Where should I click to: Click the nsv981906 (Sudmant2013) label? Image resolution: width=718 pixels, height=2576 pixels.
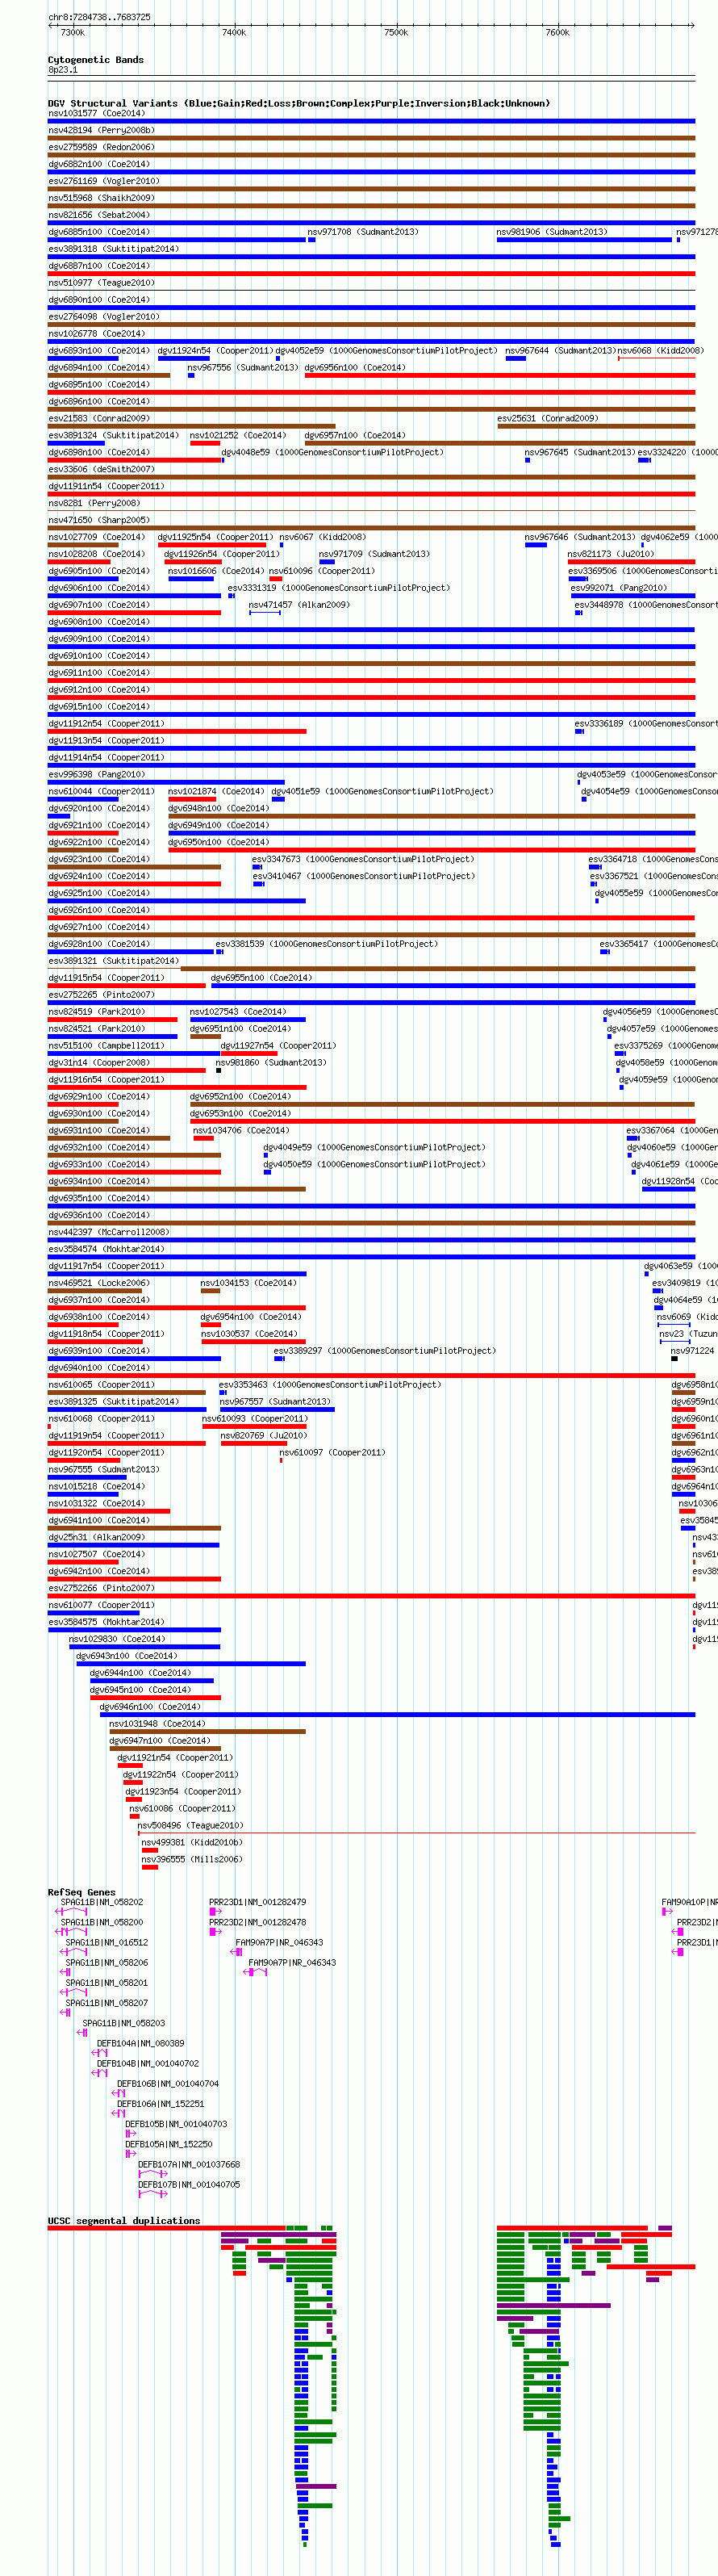pos(552,233)
